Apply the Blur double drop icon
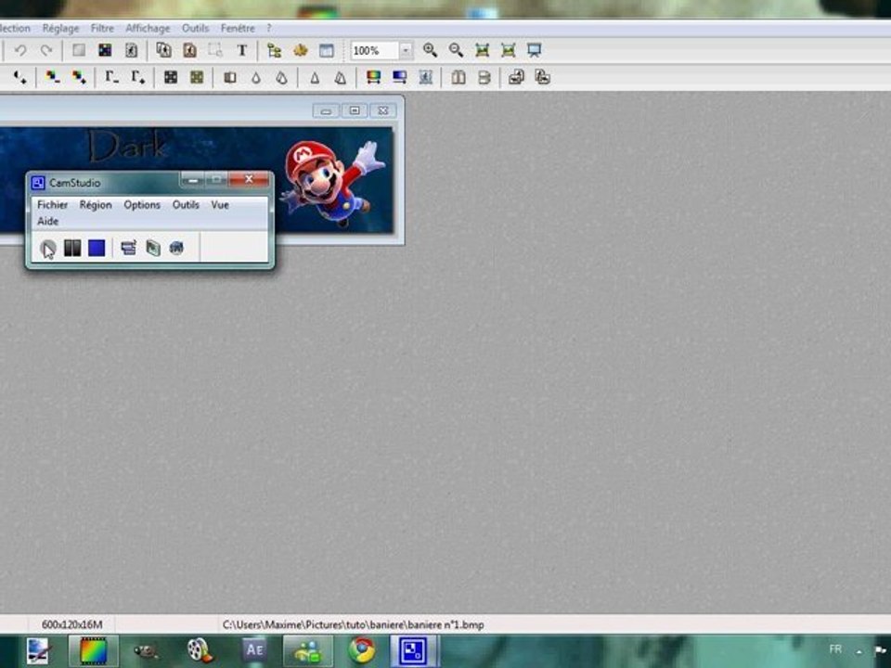The width and height of the screenshot is (891, 668). click(x=282, y=77)
